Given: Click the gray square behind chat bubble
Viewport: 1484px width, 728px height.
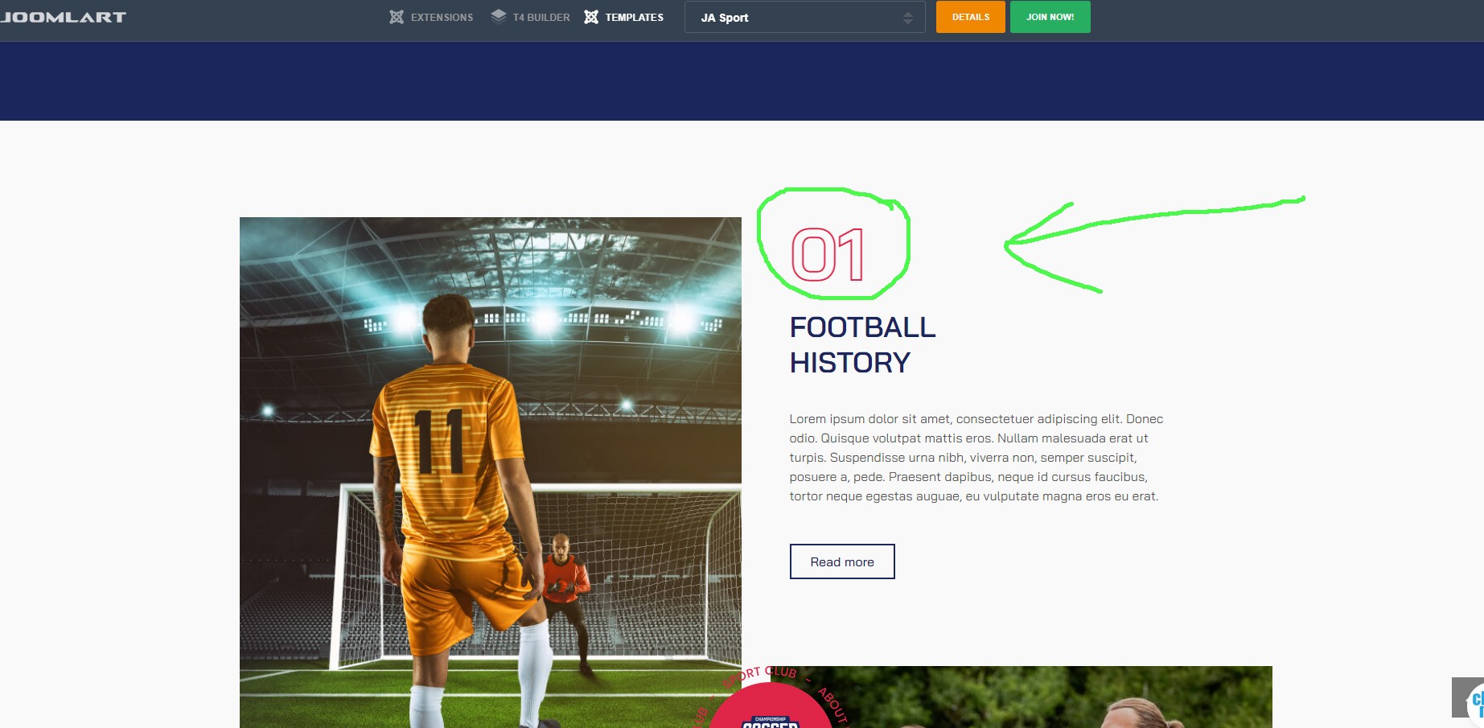Looking at the screenshot, I should point(1459,697).
